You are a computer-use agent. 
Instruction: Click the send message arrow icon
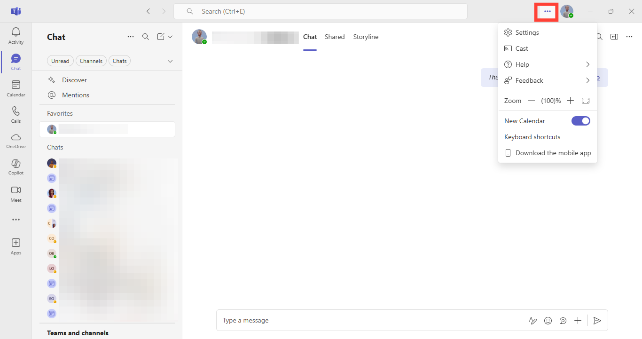[597, 321]
